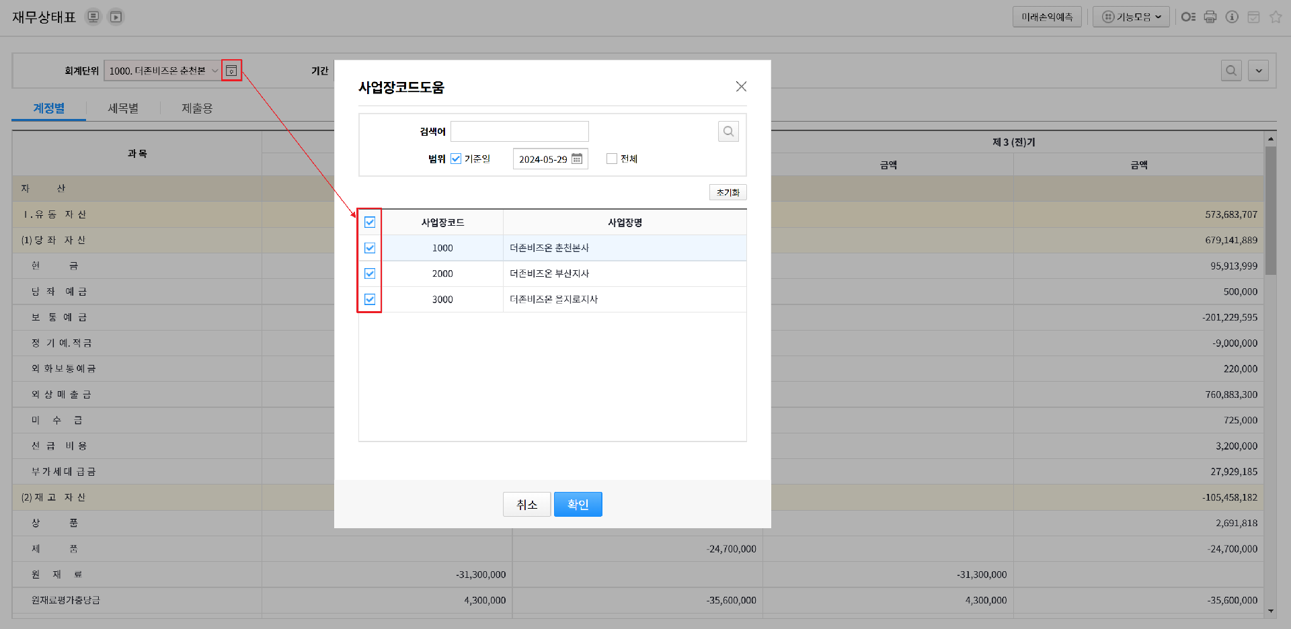
Task: Expand search conditions with the chevron button
Action: click(x=1259, y=71)
